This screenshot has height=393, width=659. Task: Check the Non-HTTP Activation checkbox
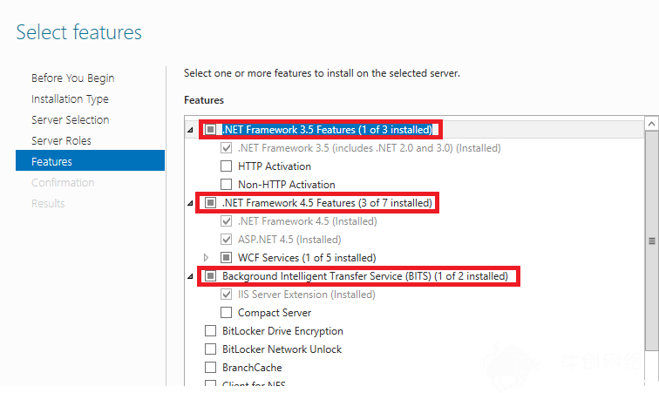point(226,184)
